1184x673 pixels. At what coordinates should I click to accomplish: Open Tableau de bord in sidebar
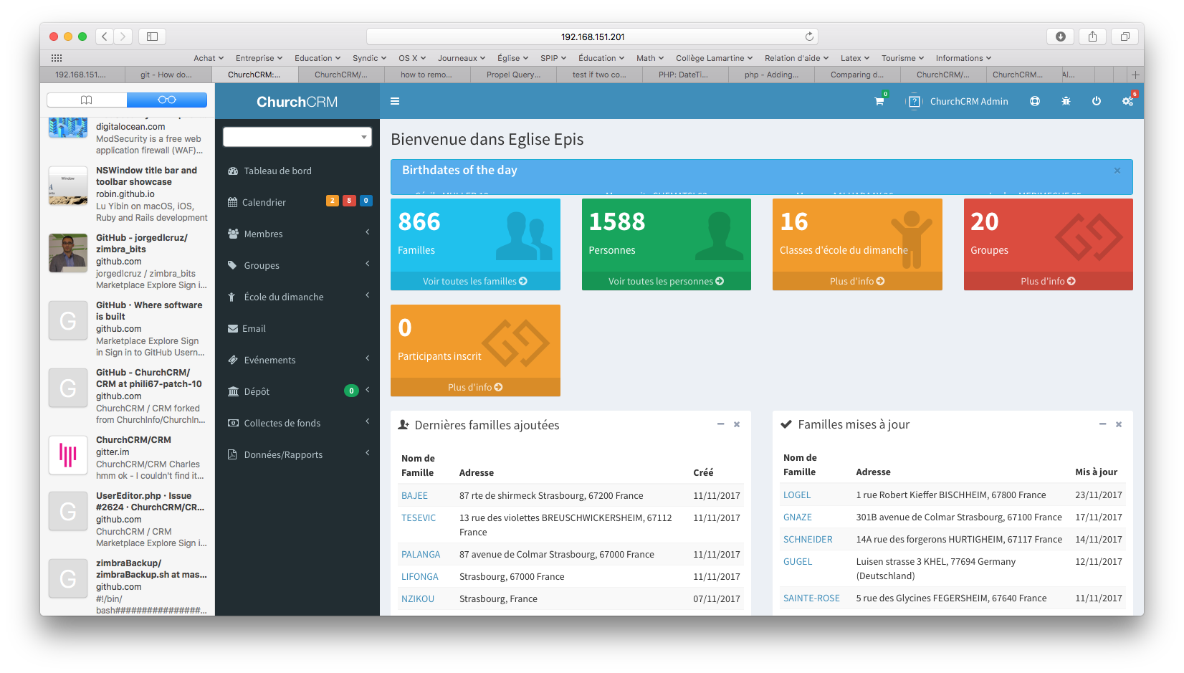click(297, 171)
